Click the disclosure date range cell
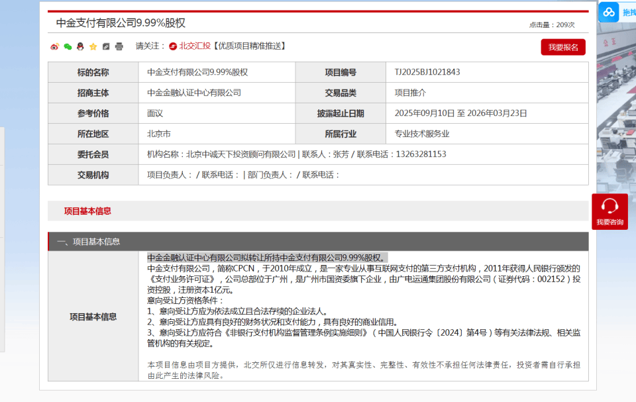The width and height of the screenshot is (636, 402). coord(460,113)
